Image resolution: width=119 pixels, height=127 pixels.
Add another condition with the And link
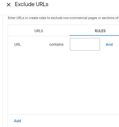109,44
